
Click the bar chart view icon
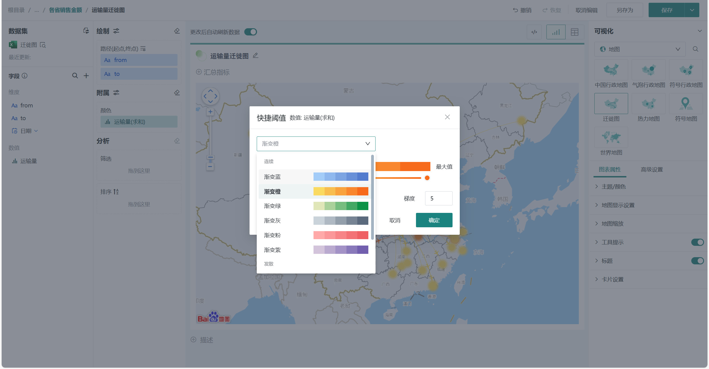point(556,32)
